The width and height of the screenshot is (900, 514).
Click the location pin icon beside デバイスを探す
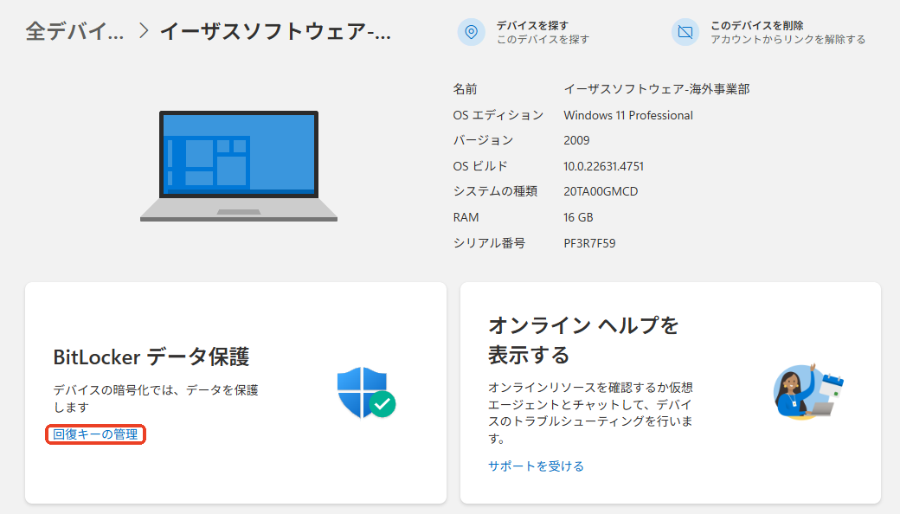click(472, 32)
